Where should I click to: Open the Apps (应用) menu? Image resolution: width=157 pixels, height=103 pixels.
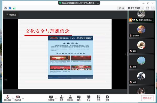click(x=99, y=98)
